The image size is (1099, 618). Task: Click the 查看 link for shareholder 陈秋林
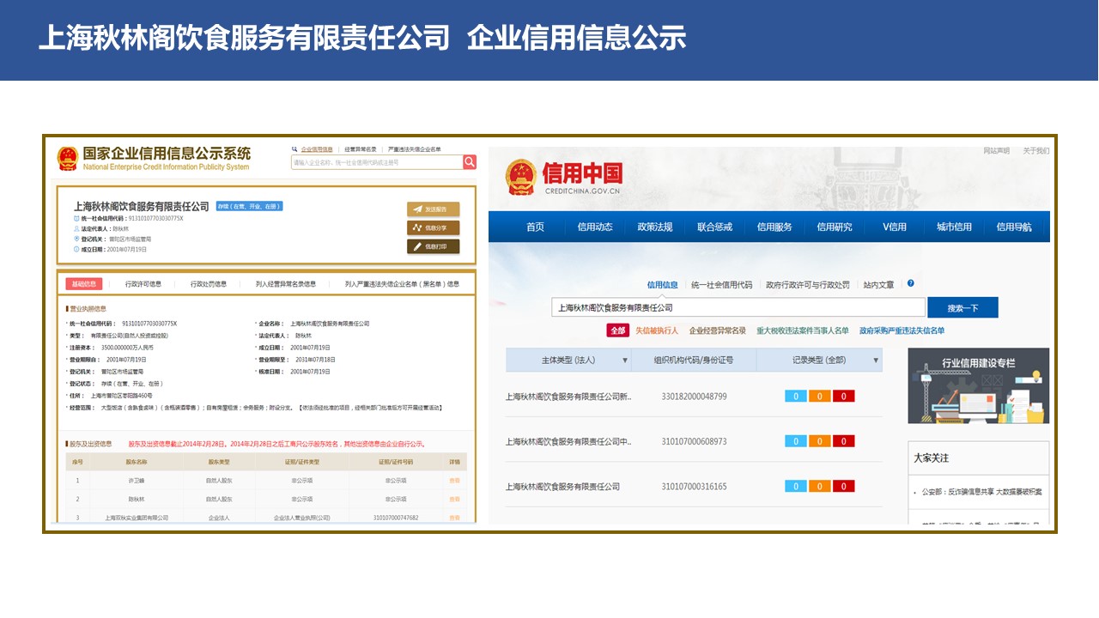tap(455, 499)
